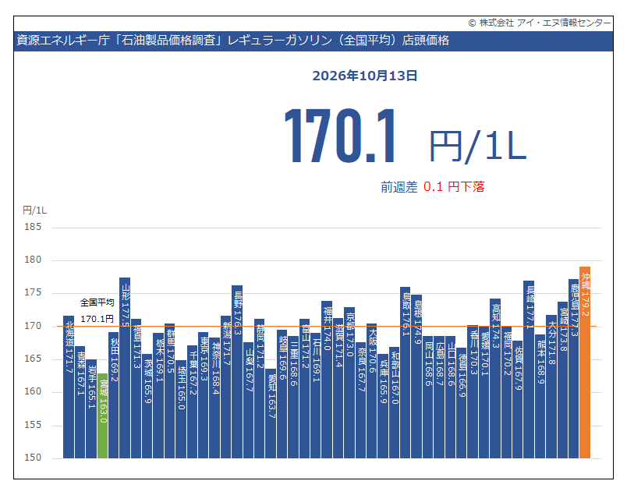Select the 岐阜 169.6 bar
Viewport: 627px width, 495px height.
pos(282,394)
